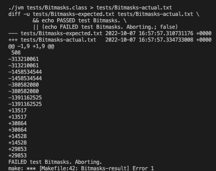Screen dimensions: 216x171
Task: Click the +++ tests/Bitmasks-actual.txt header line
Action: [110, 40]
